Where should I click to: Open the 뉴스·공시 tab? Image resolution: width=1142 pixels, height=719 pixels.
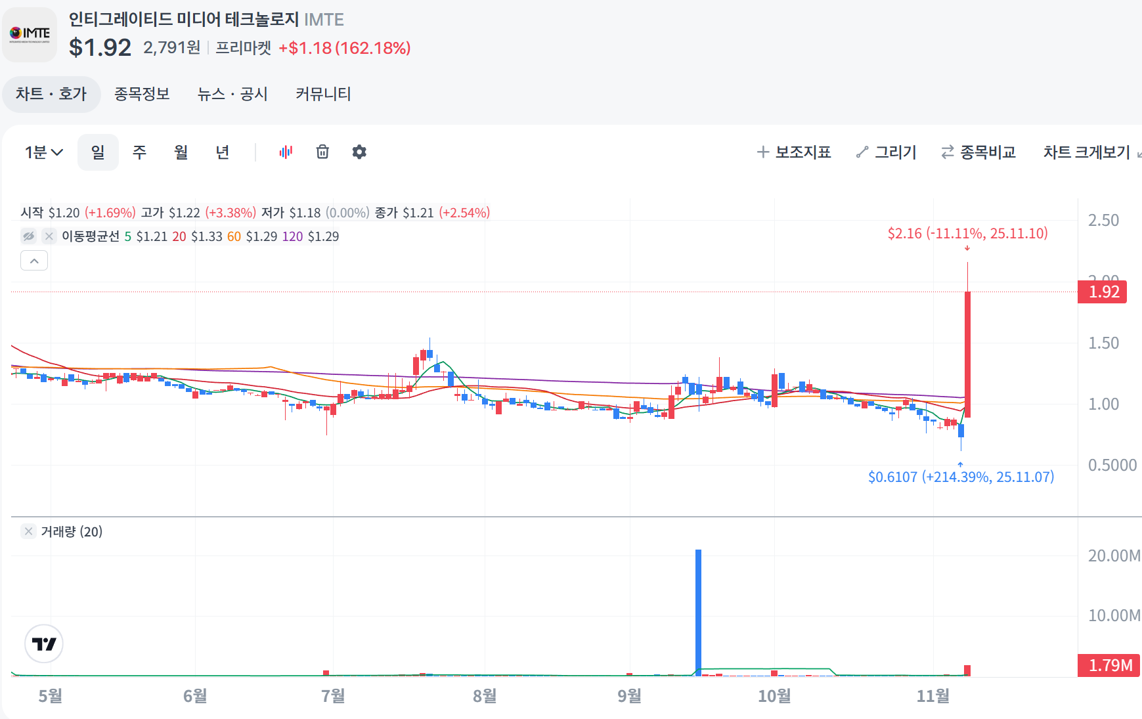(x=233, y=94)
